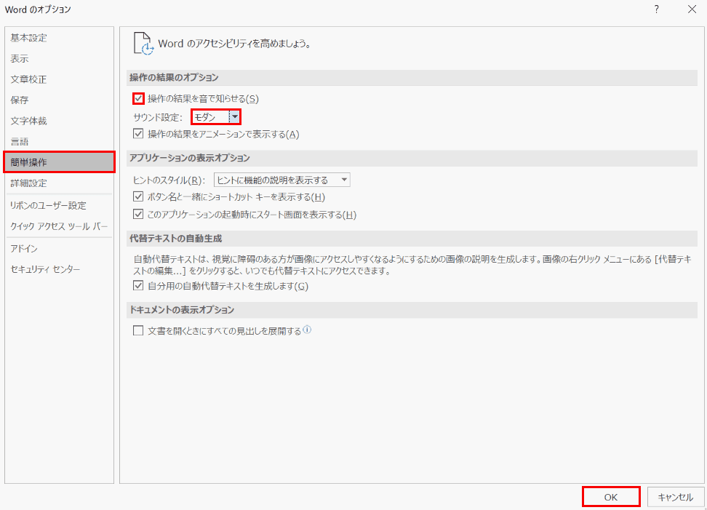
Task: Select 保存 in the sidebar
Action: [59, 100]
